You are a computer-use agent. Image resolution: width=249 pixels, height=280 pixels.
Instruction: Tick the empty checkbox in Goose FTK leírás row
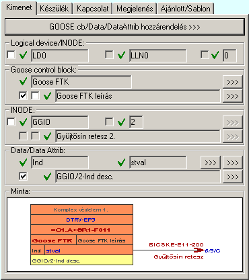[35, 96]
